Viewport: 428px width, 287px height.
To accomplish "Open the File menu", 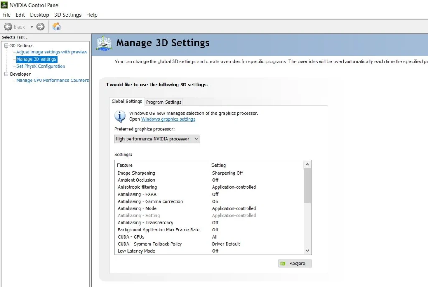I will [x=7, y=15].
